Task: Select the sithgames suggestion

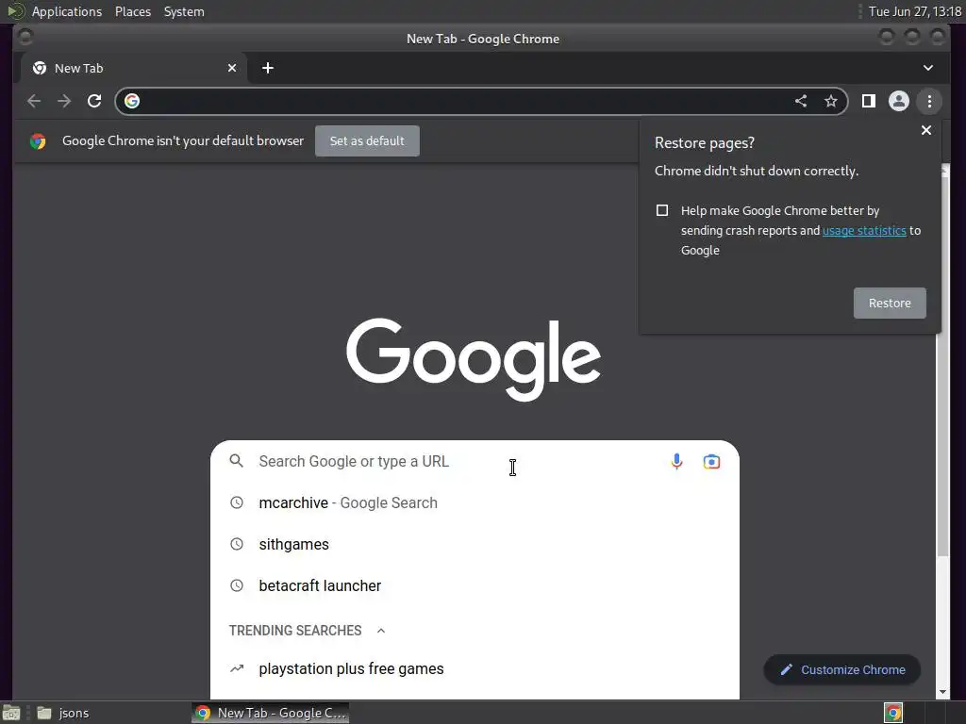Action: [x=475, y=544]
